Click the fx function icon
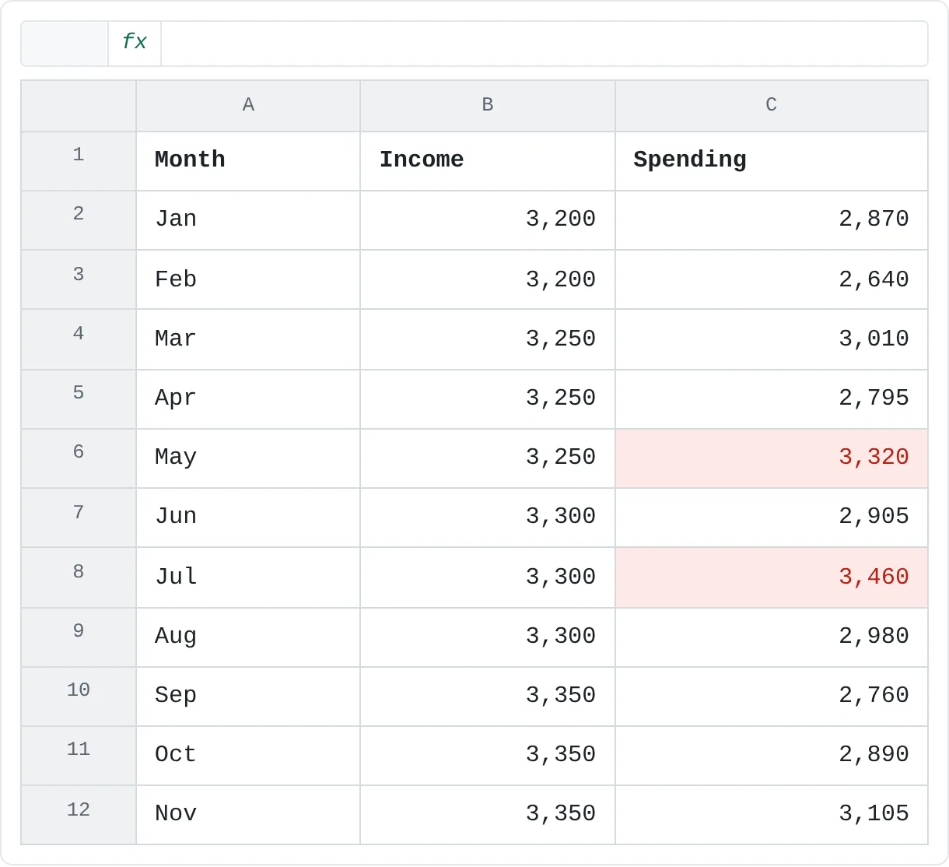This screenshot has width=949, height=867. pos(135,43)
